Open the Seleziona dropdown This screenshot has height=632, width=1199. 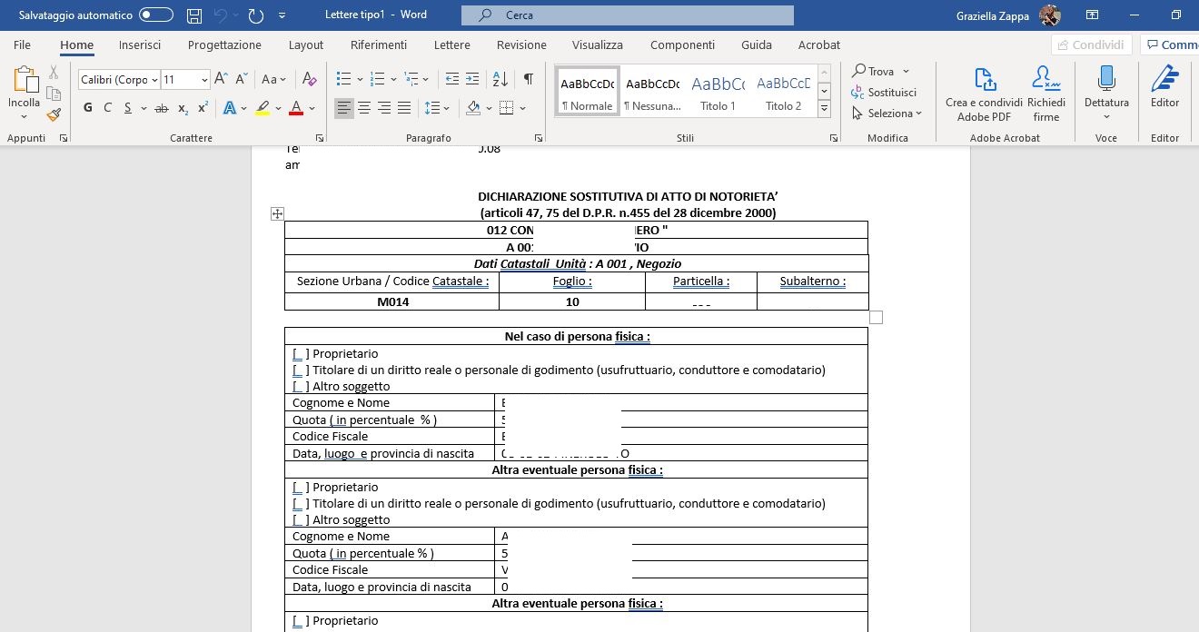click(887, 114)
